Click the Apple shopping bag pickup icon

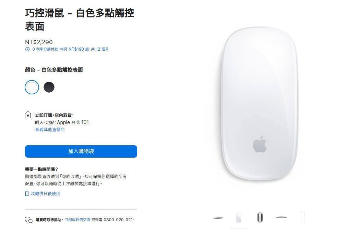[28, 115]
